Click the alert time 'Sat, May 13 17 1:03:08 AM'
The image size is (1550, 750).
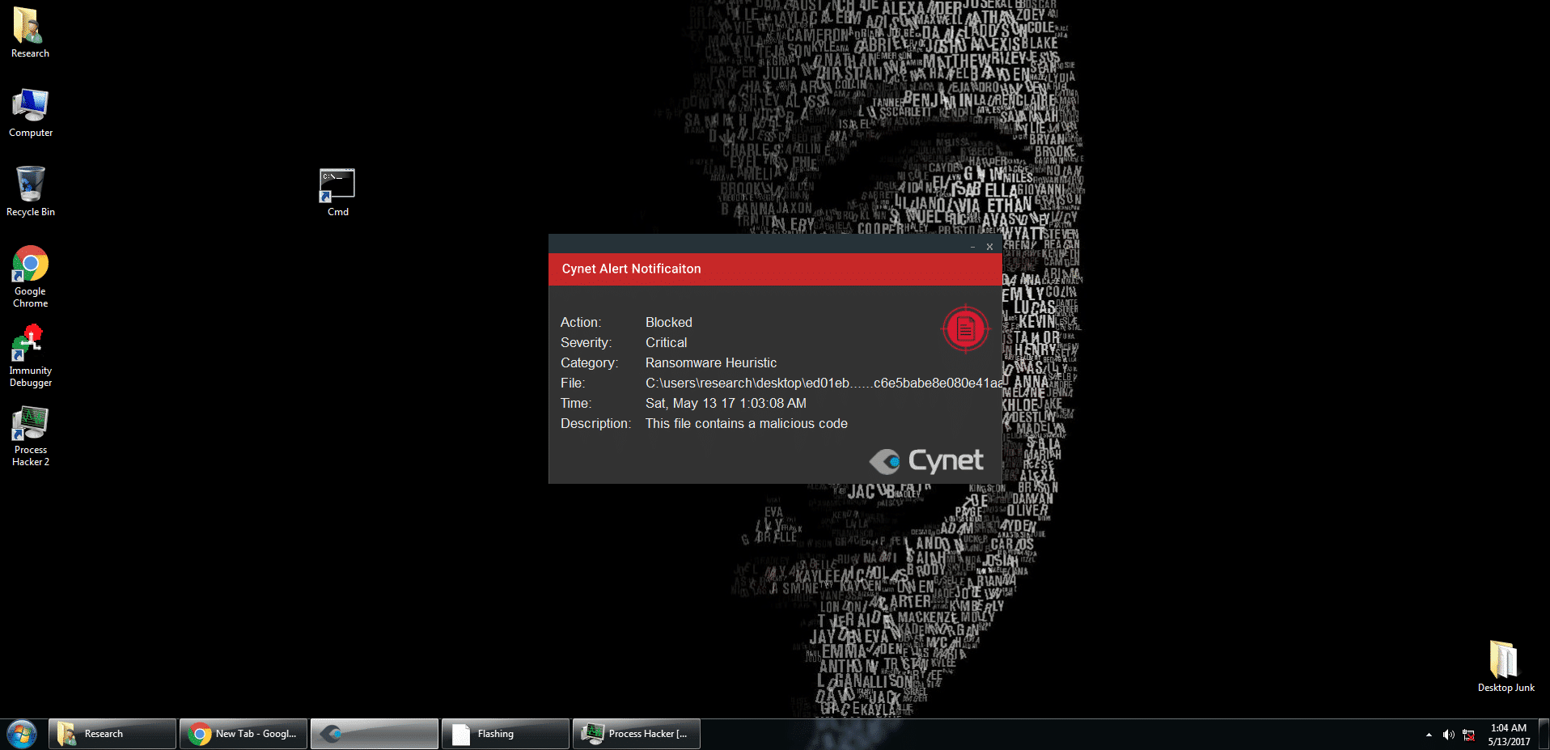(x=726, y=404)
